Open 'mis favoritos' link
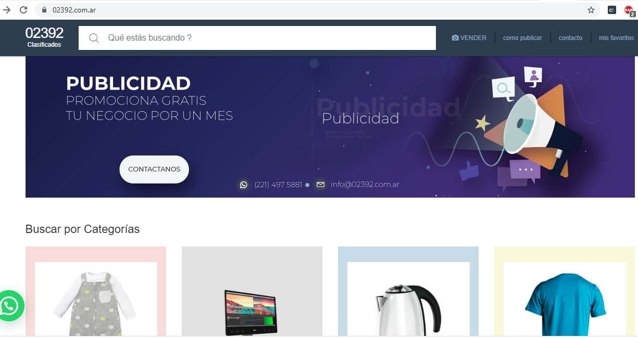 617,38
